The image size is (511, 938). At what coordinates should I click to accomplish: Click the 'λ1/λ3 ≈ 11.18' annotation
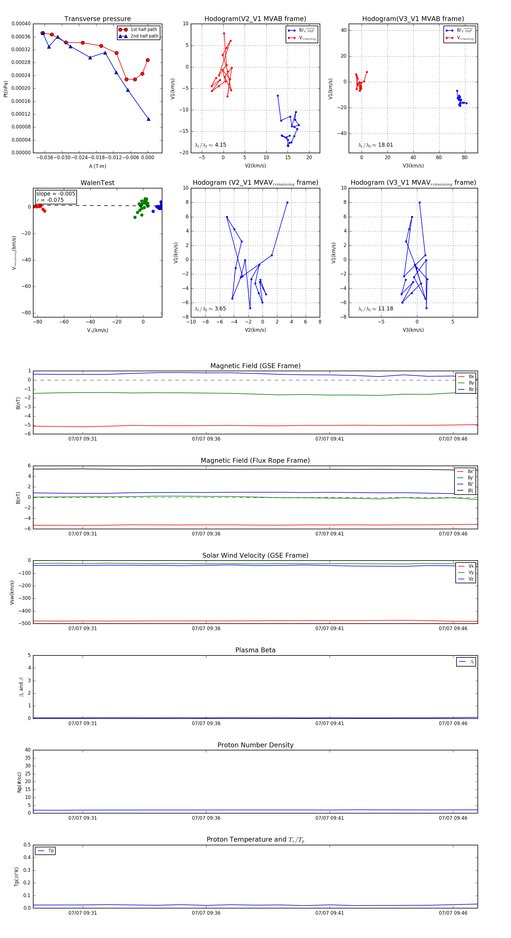click(x=375, y=309)
